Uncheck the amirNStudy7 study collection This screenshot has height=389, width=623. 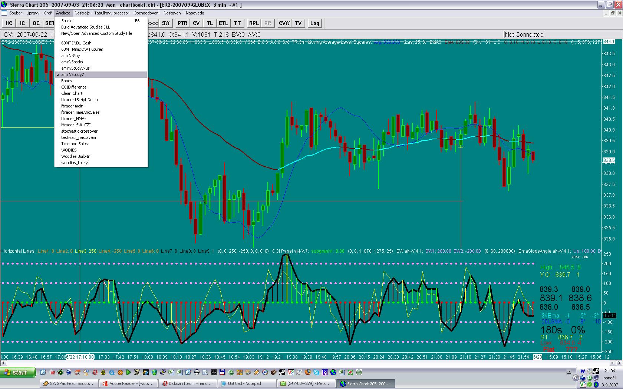pyautogui.click(x=73, y=74)
